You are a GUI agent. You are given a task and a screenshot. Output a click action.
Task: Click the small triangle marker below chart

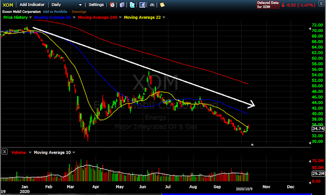(252, 144)
